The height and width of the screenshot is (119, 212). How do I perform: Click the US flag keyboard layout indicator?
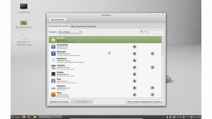click(x=174, y=117)
